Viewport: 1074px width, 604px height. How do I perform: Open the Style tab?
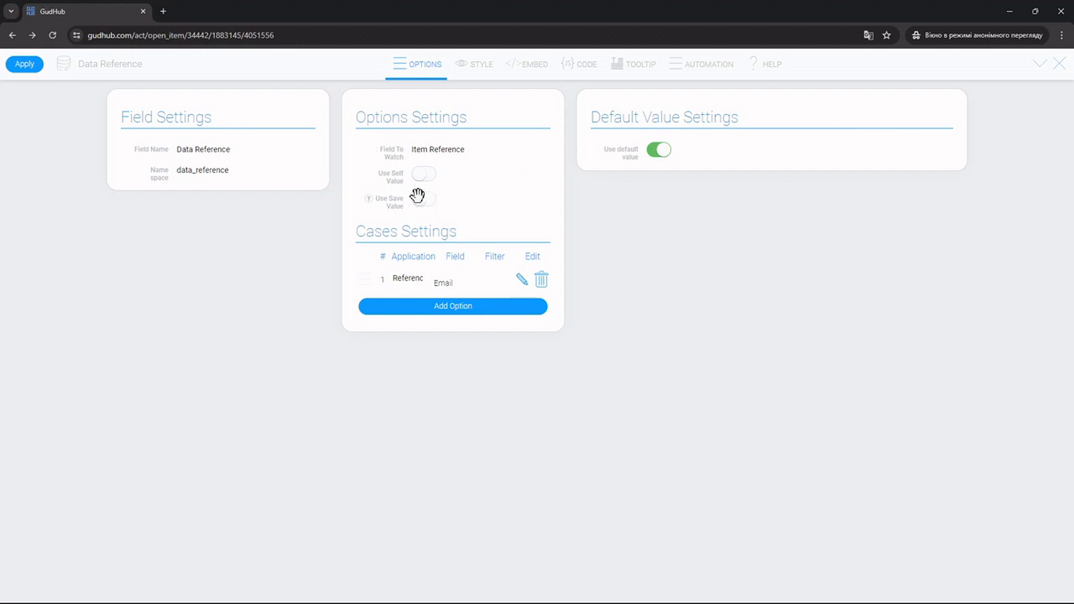click(x=474, y=64)
